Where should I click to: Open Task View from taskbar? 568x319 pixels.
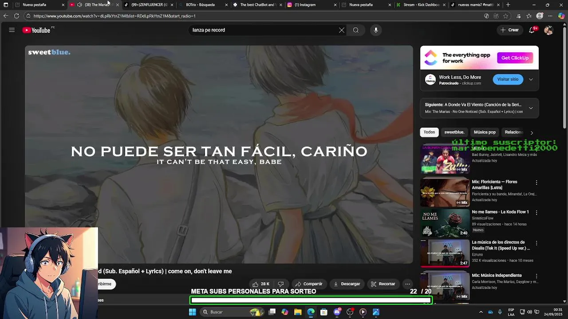(272, 312)
